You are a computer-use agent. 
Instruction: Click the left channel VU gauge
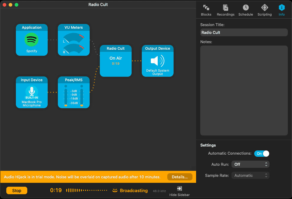pos(74,38)
